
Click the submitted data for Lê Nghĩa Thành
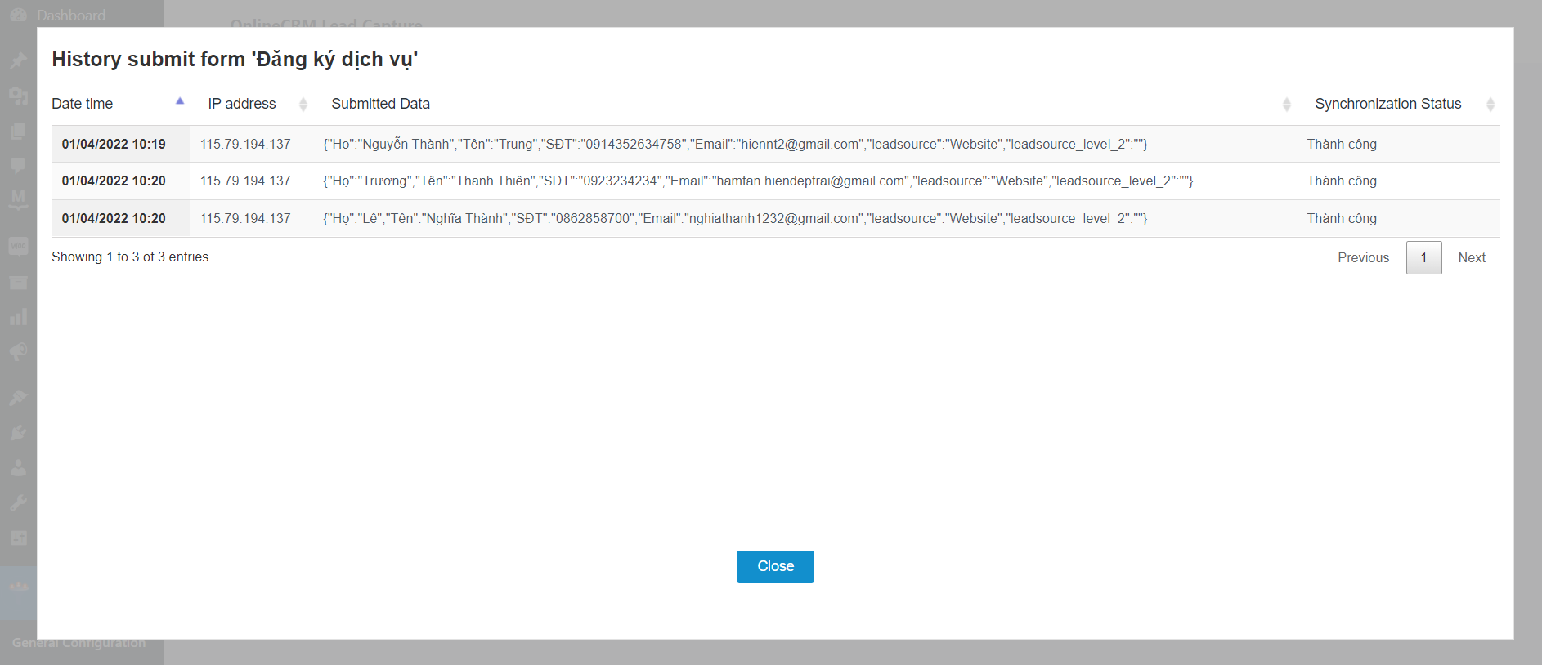(x=735, y=218)
